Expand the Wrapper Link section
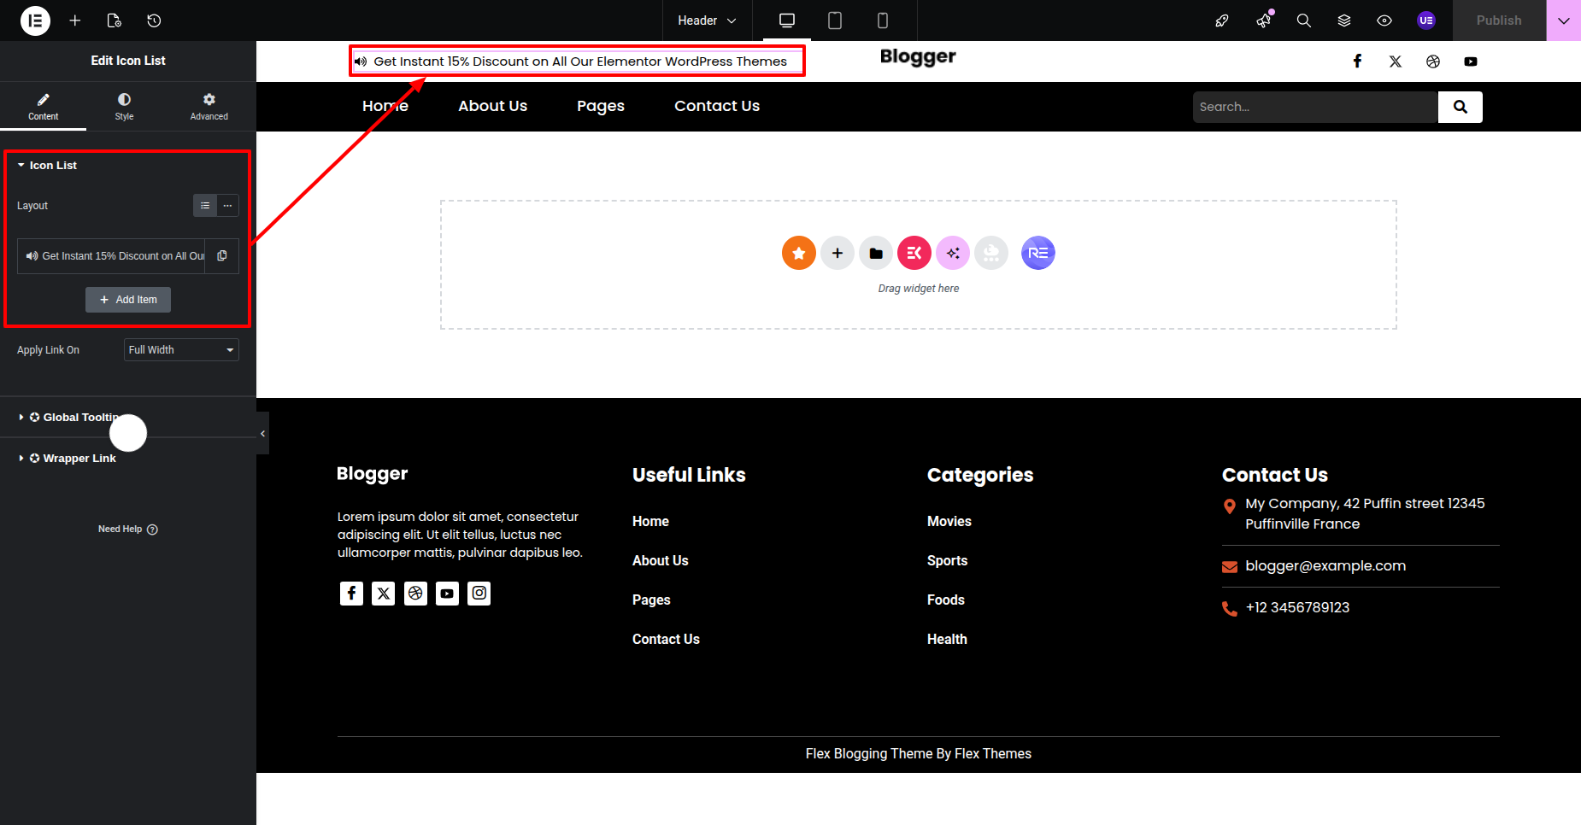1581x825 pixels. (79, 459)
